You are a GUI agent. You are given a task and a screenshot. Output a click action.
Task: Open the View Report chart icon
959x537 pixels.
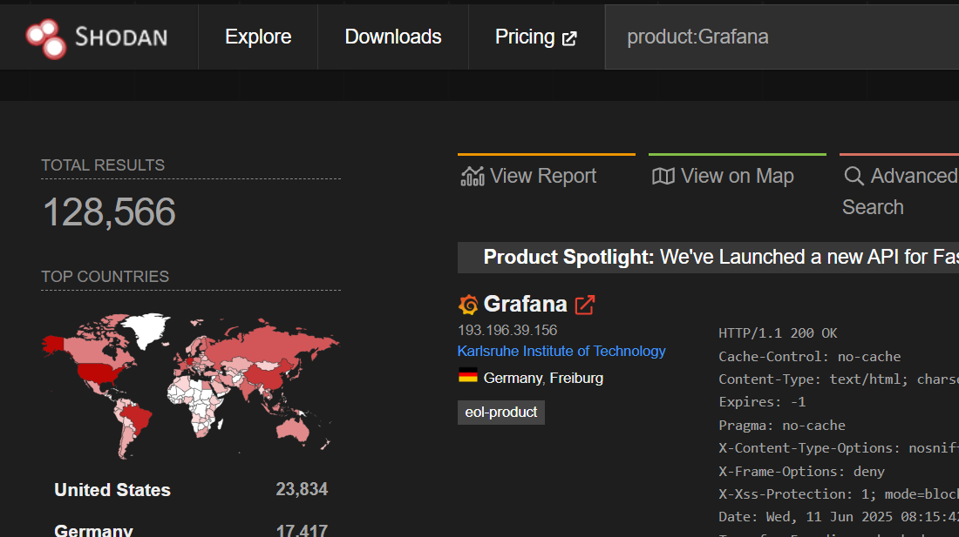[472, 175]
